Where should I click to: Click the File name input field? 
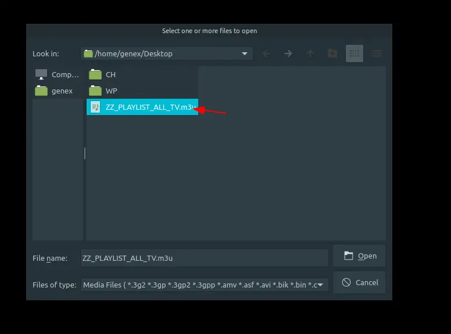click(204, 258)
